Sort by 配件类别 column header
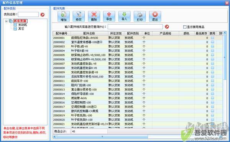 (x=133, y=33)
